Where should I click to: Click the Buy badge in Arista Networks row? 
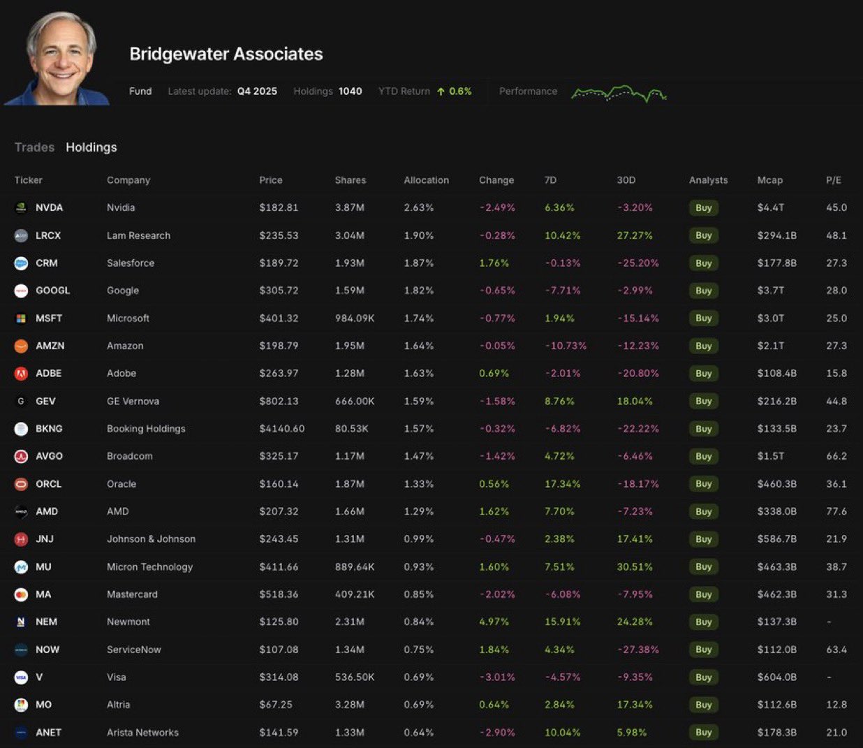pyautogui.click(x=704, y=733)
